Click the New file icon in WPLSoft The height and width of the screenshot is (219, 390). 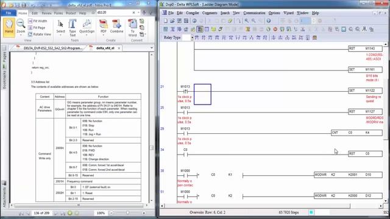pos(165,21)
